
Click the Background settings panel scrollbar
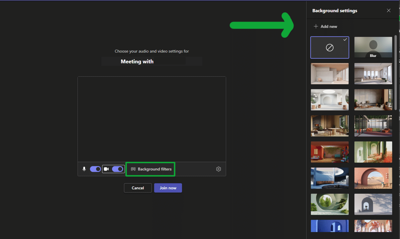pos(396,72)
